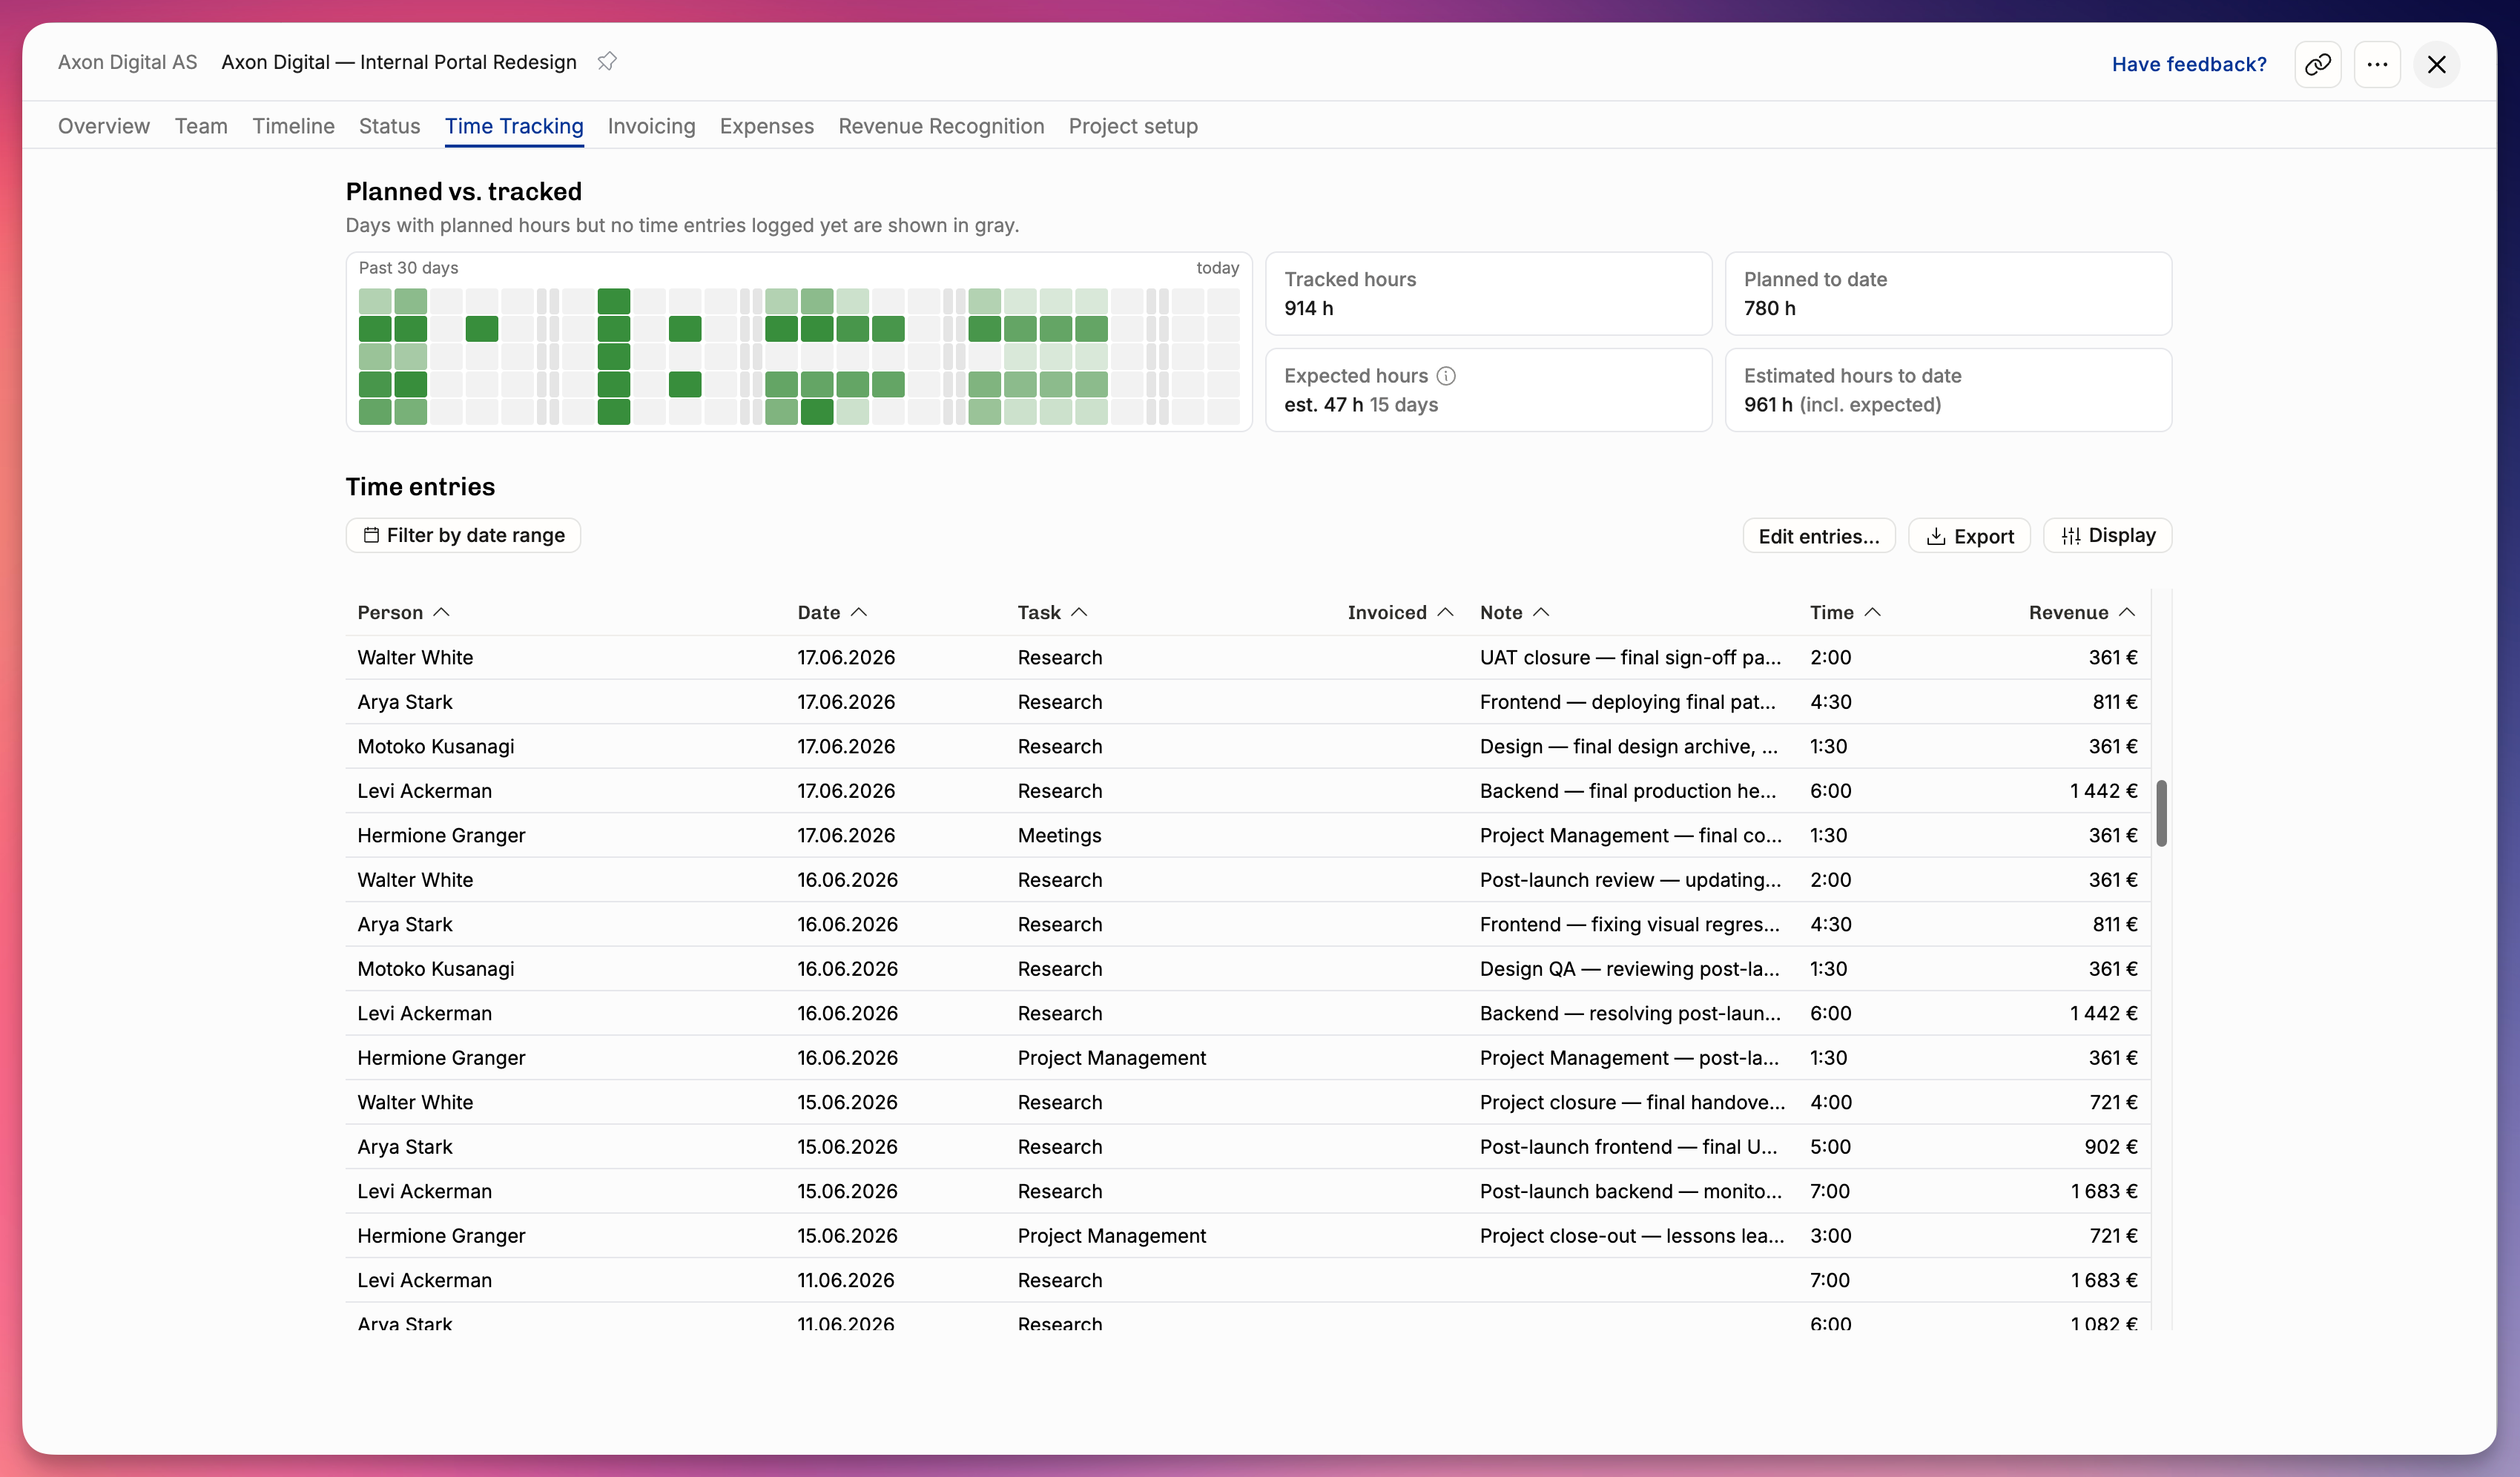Viewport: 2520px width, 1477px height.
Task: Open the Revenue Recognition tab
Action: pyautogui.click(x=941, y=126)
